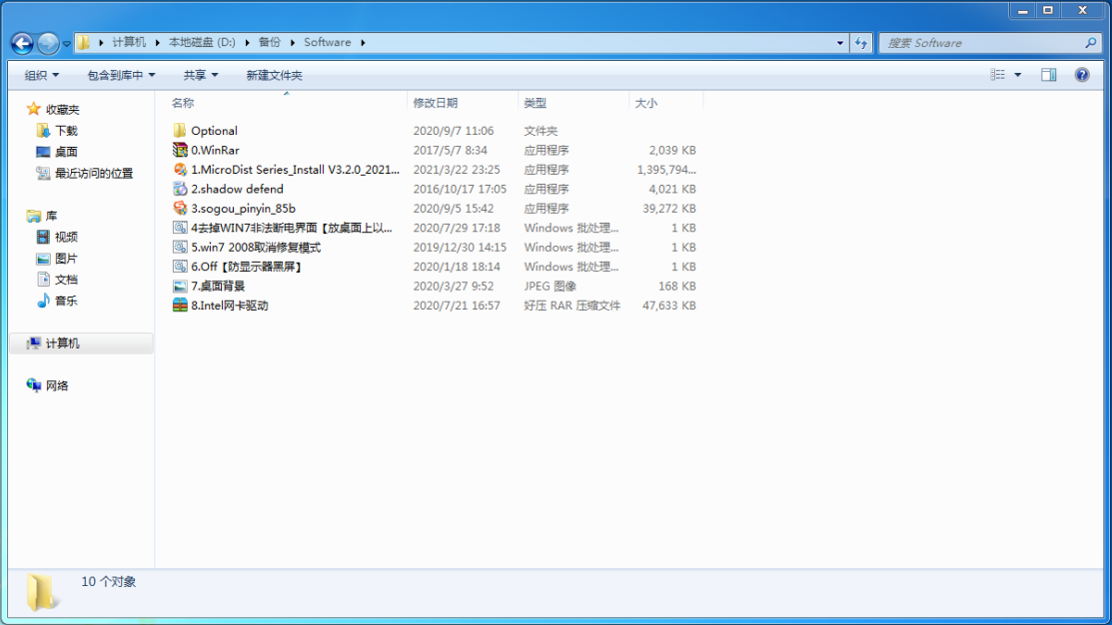
Task: Open the help question mark icon
Action: click(x=1081, y=75)
